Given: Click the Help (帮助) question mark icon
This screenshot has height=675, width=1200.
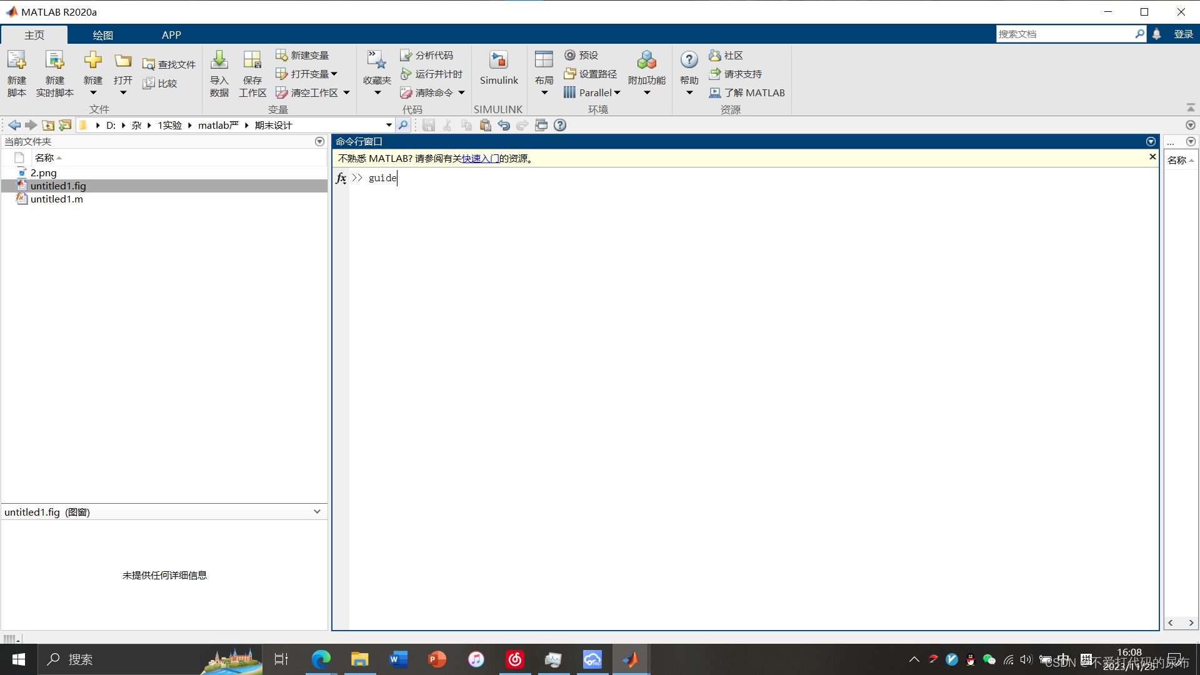Looking at the screenshot, I should pos(689,60).
